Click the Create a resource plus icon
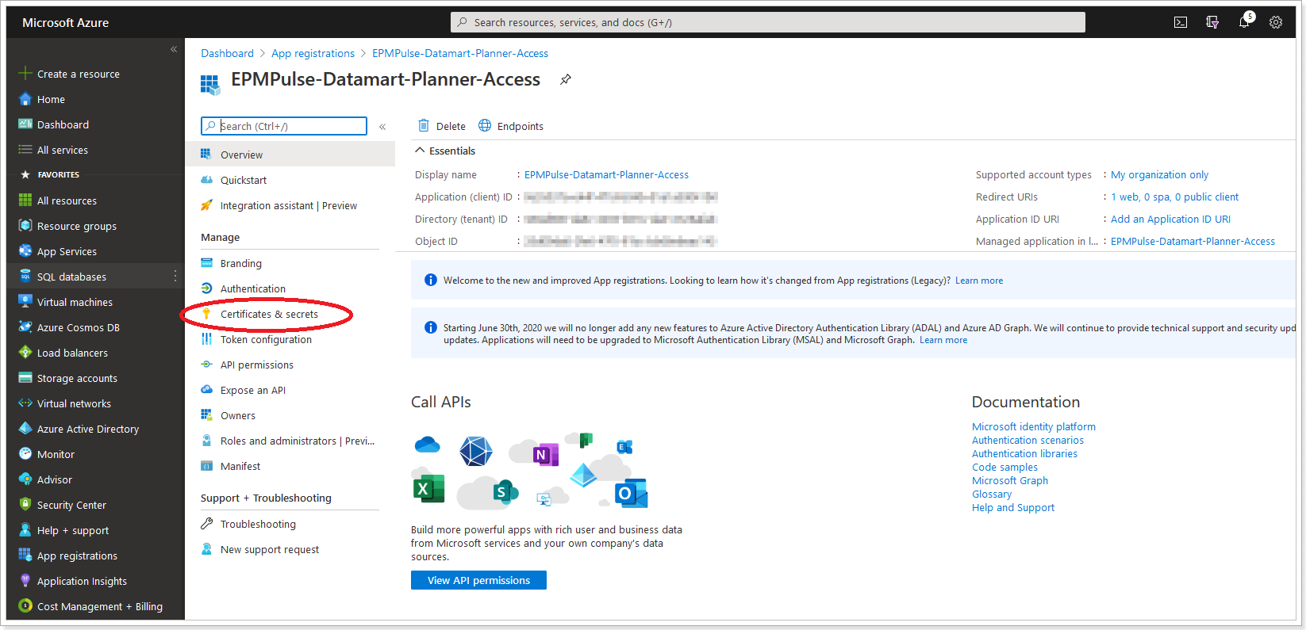The width and height of the screenshot is (1306, 630). click(25, 74)
